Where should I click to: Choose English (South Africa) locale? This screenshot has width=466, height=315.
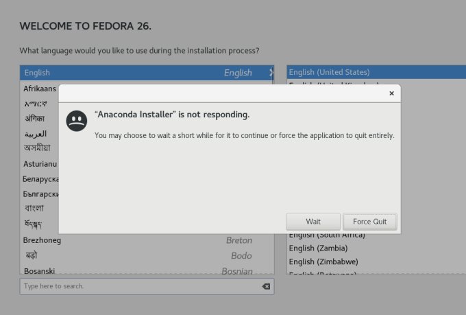pyautogui.click(x=328, y=235)
